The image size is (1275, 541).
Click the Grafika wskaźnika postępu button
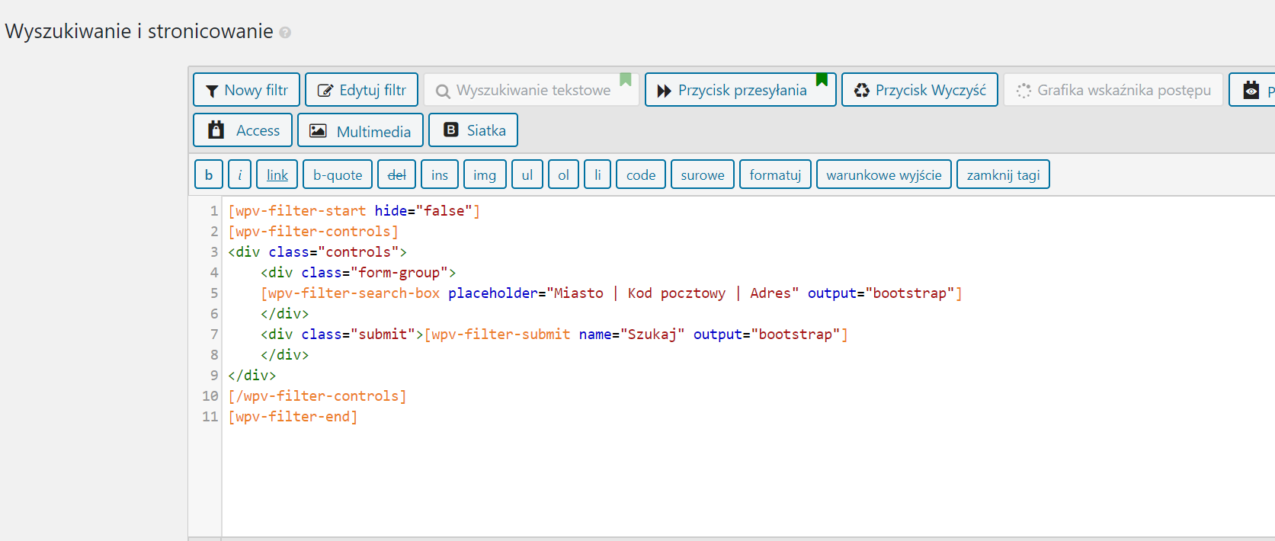click(1113, 90)
